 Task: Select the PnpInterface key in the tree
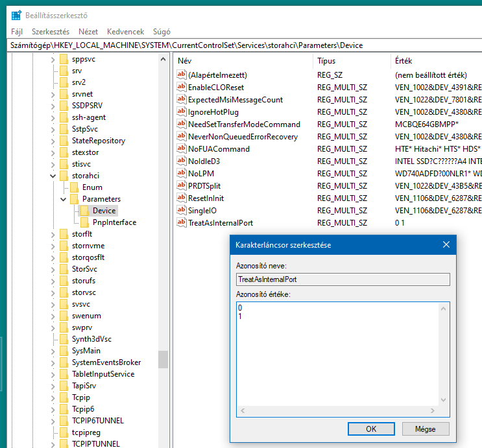click(x=114, y=222)
